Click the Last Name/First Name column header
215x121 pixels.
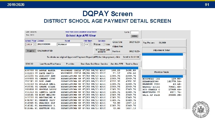(x=50, y=64)
